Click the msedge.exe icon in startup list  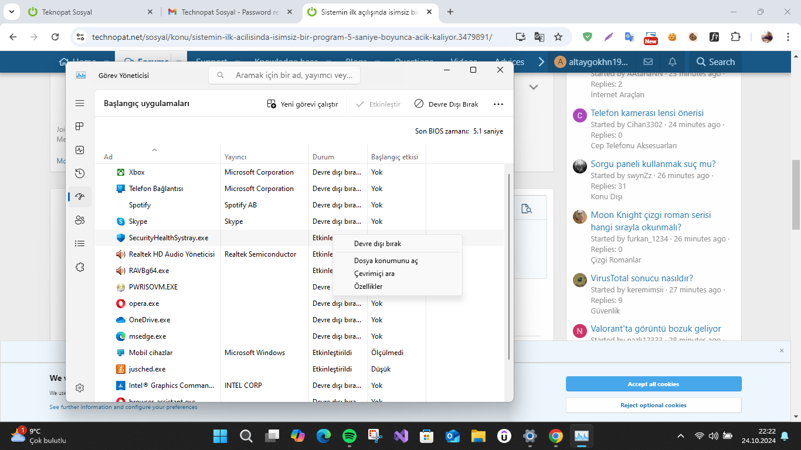click(x=120, y=336)
